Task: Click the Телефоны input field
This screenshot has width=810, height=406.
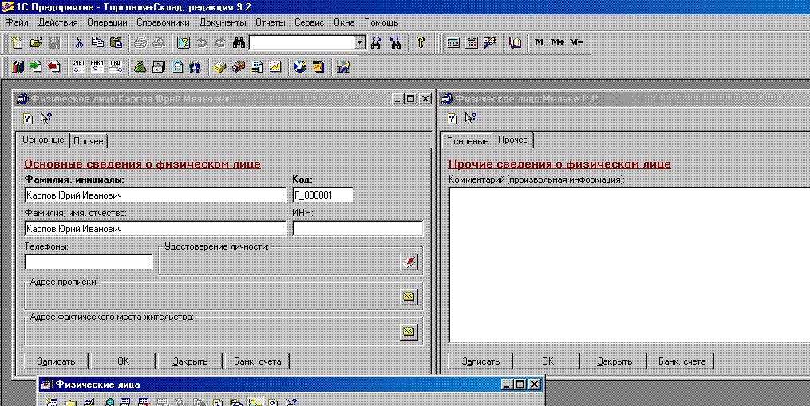Action: 88,262
